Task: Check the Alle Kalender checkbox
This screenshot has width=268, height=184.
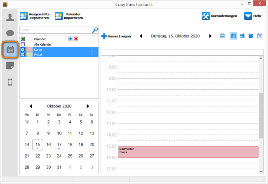Action: click(x=23, y=44)
